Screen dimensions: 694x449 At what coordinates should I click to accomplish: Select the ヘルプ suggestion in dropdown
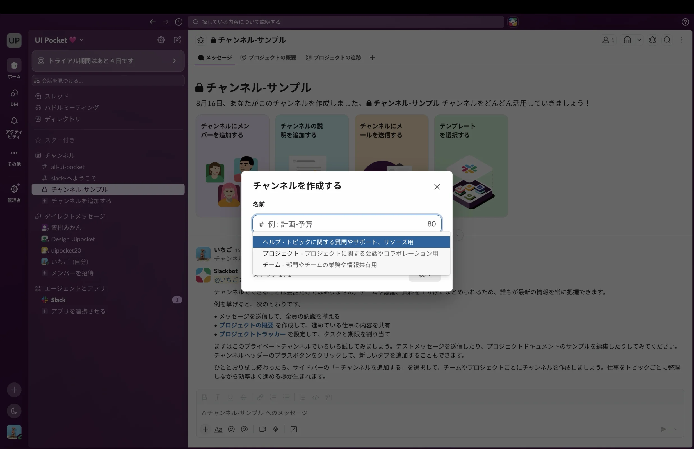click(x=351, y=242)
